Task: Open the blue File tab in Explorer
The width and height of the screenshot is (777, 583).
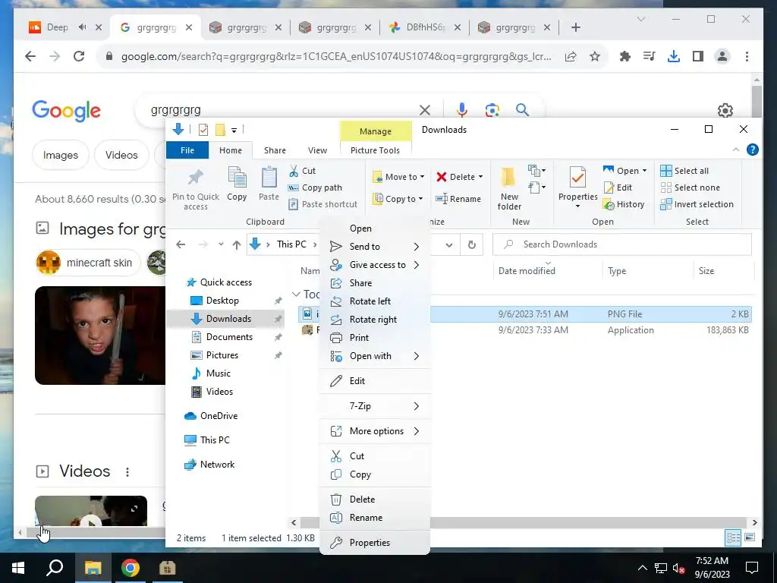Action: point(187,150)
